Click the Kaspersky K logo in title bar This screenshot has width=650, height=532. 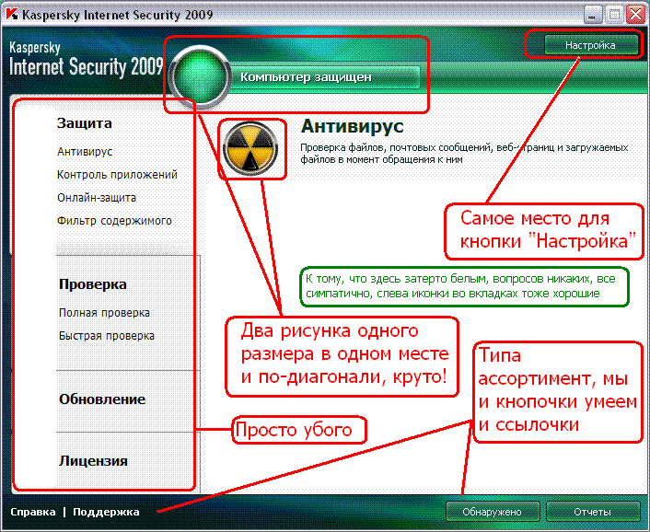tap(12, 15)
